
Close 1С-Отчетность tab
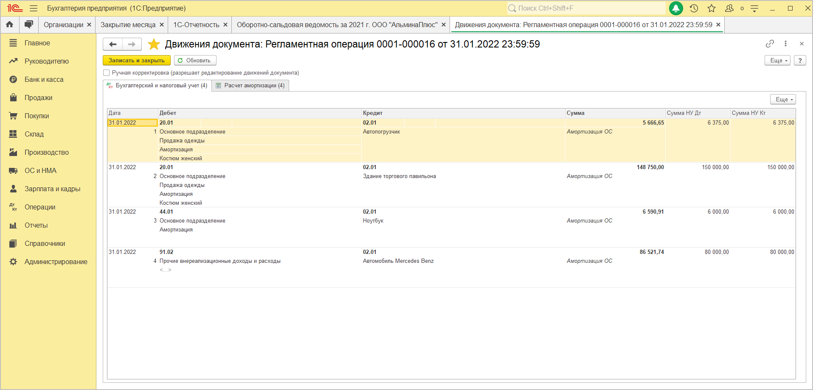225,25
